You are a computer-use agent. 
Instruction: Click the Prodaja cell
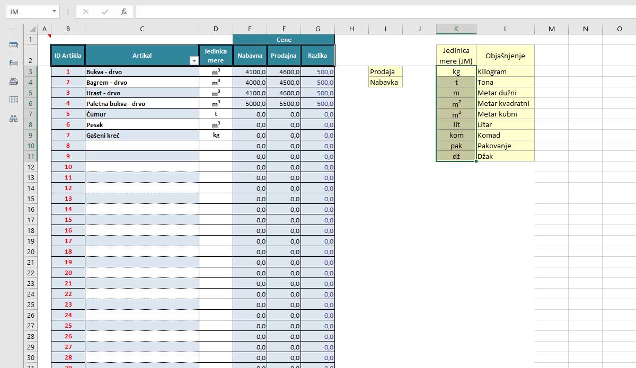click(385, 71)
